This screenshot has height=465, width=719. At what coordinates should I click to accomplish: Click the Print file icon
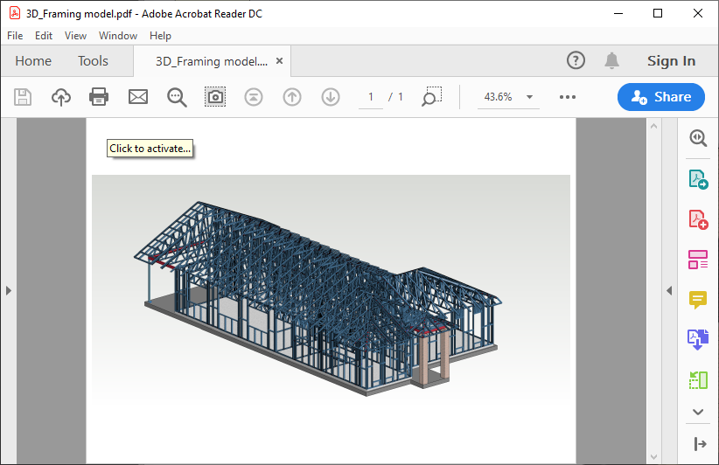99,97
